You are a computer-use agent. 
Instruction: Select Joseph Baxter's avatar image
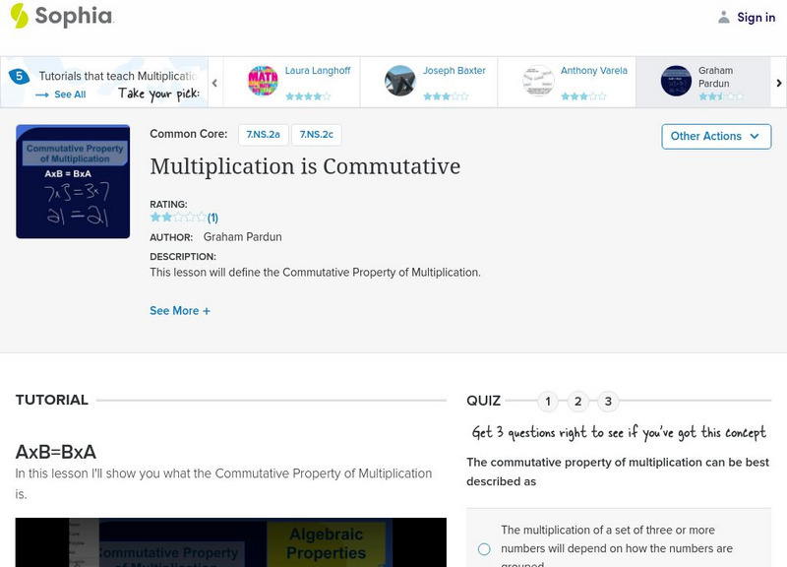pyautogui.click(x=401, y=82)
